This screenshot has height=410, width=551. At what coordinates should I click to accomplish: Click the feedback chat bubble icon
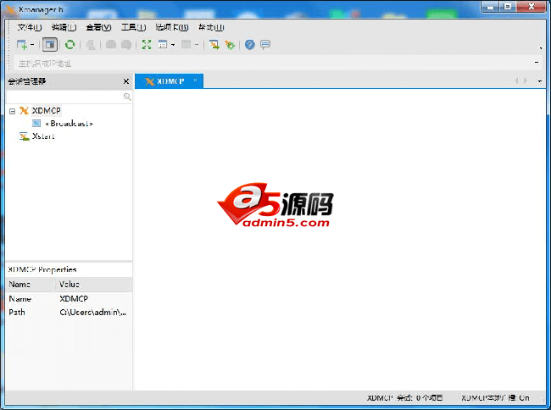tap(265, 45)
